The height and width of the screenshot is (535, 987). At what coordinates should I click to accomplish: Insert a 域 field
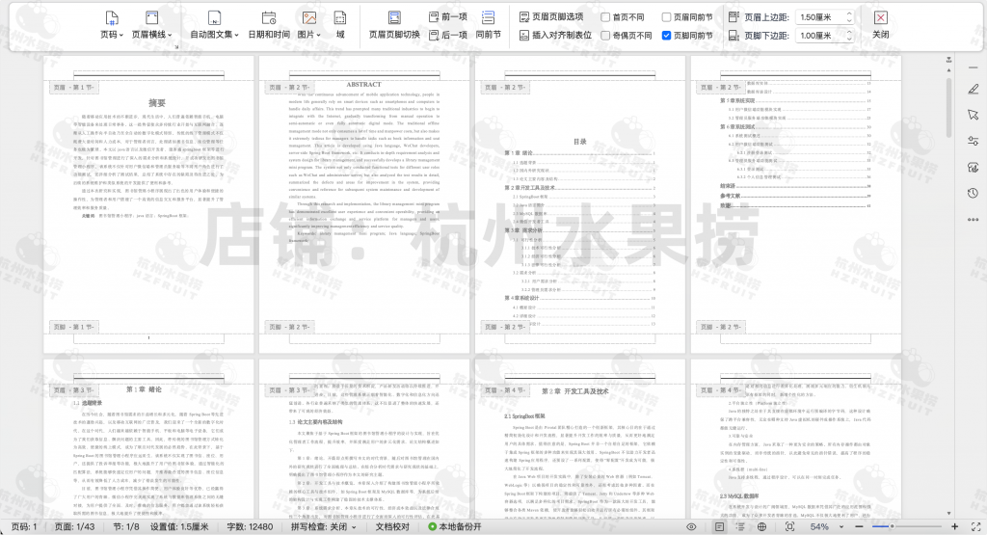point(340,25)
